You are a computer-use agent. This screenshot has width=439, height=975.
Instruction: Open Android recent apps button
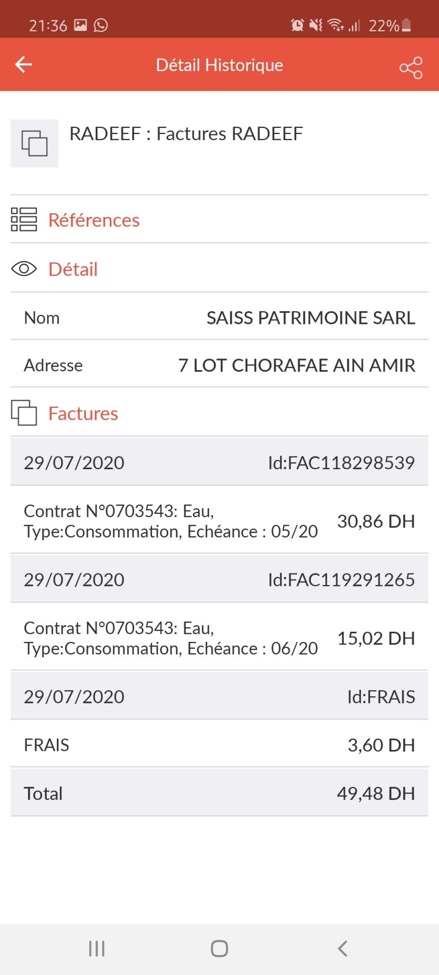click(x=97, y=948)
